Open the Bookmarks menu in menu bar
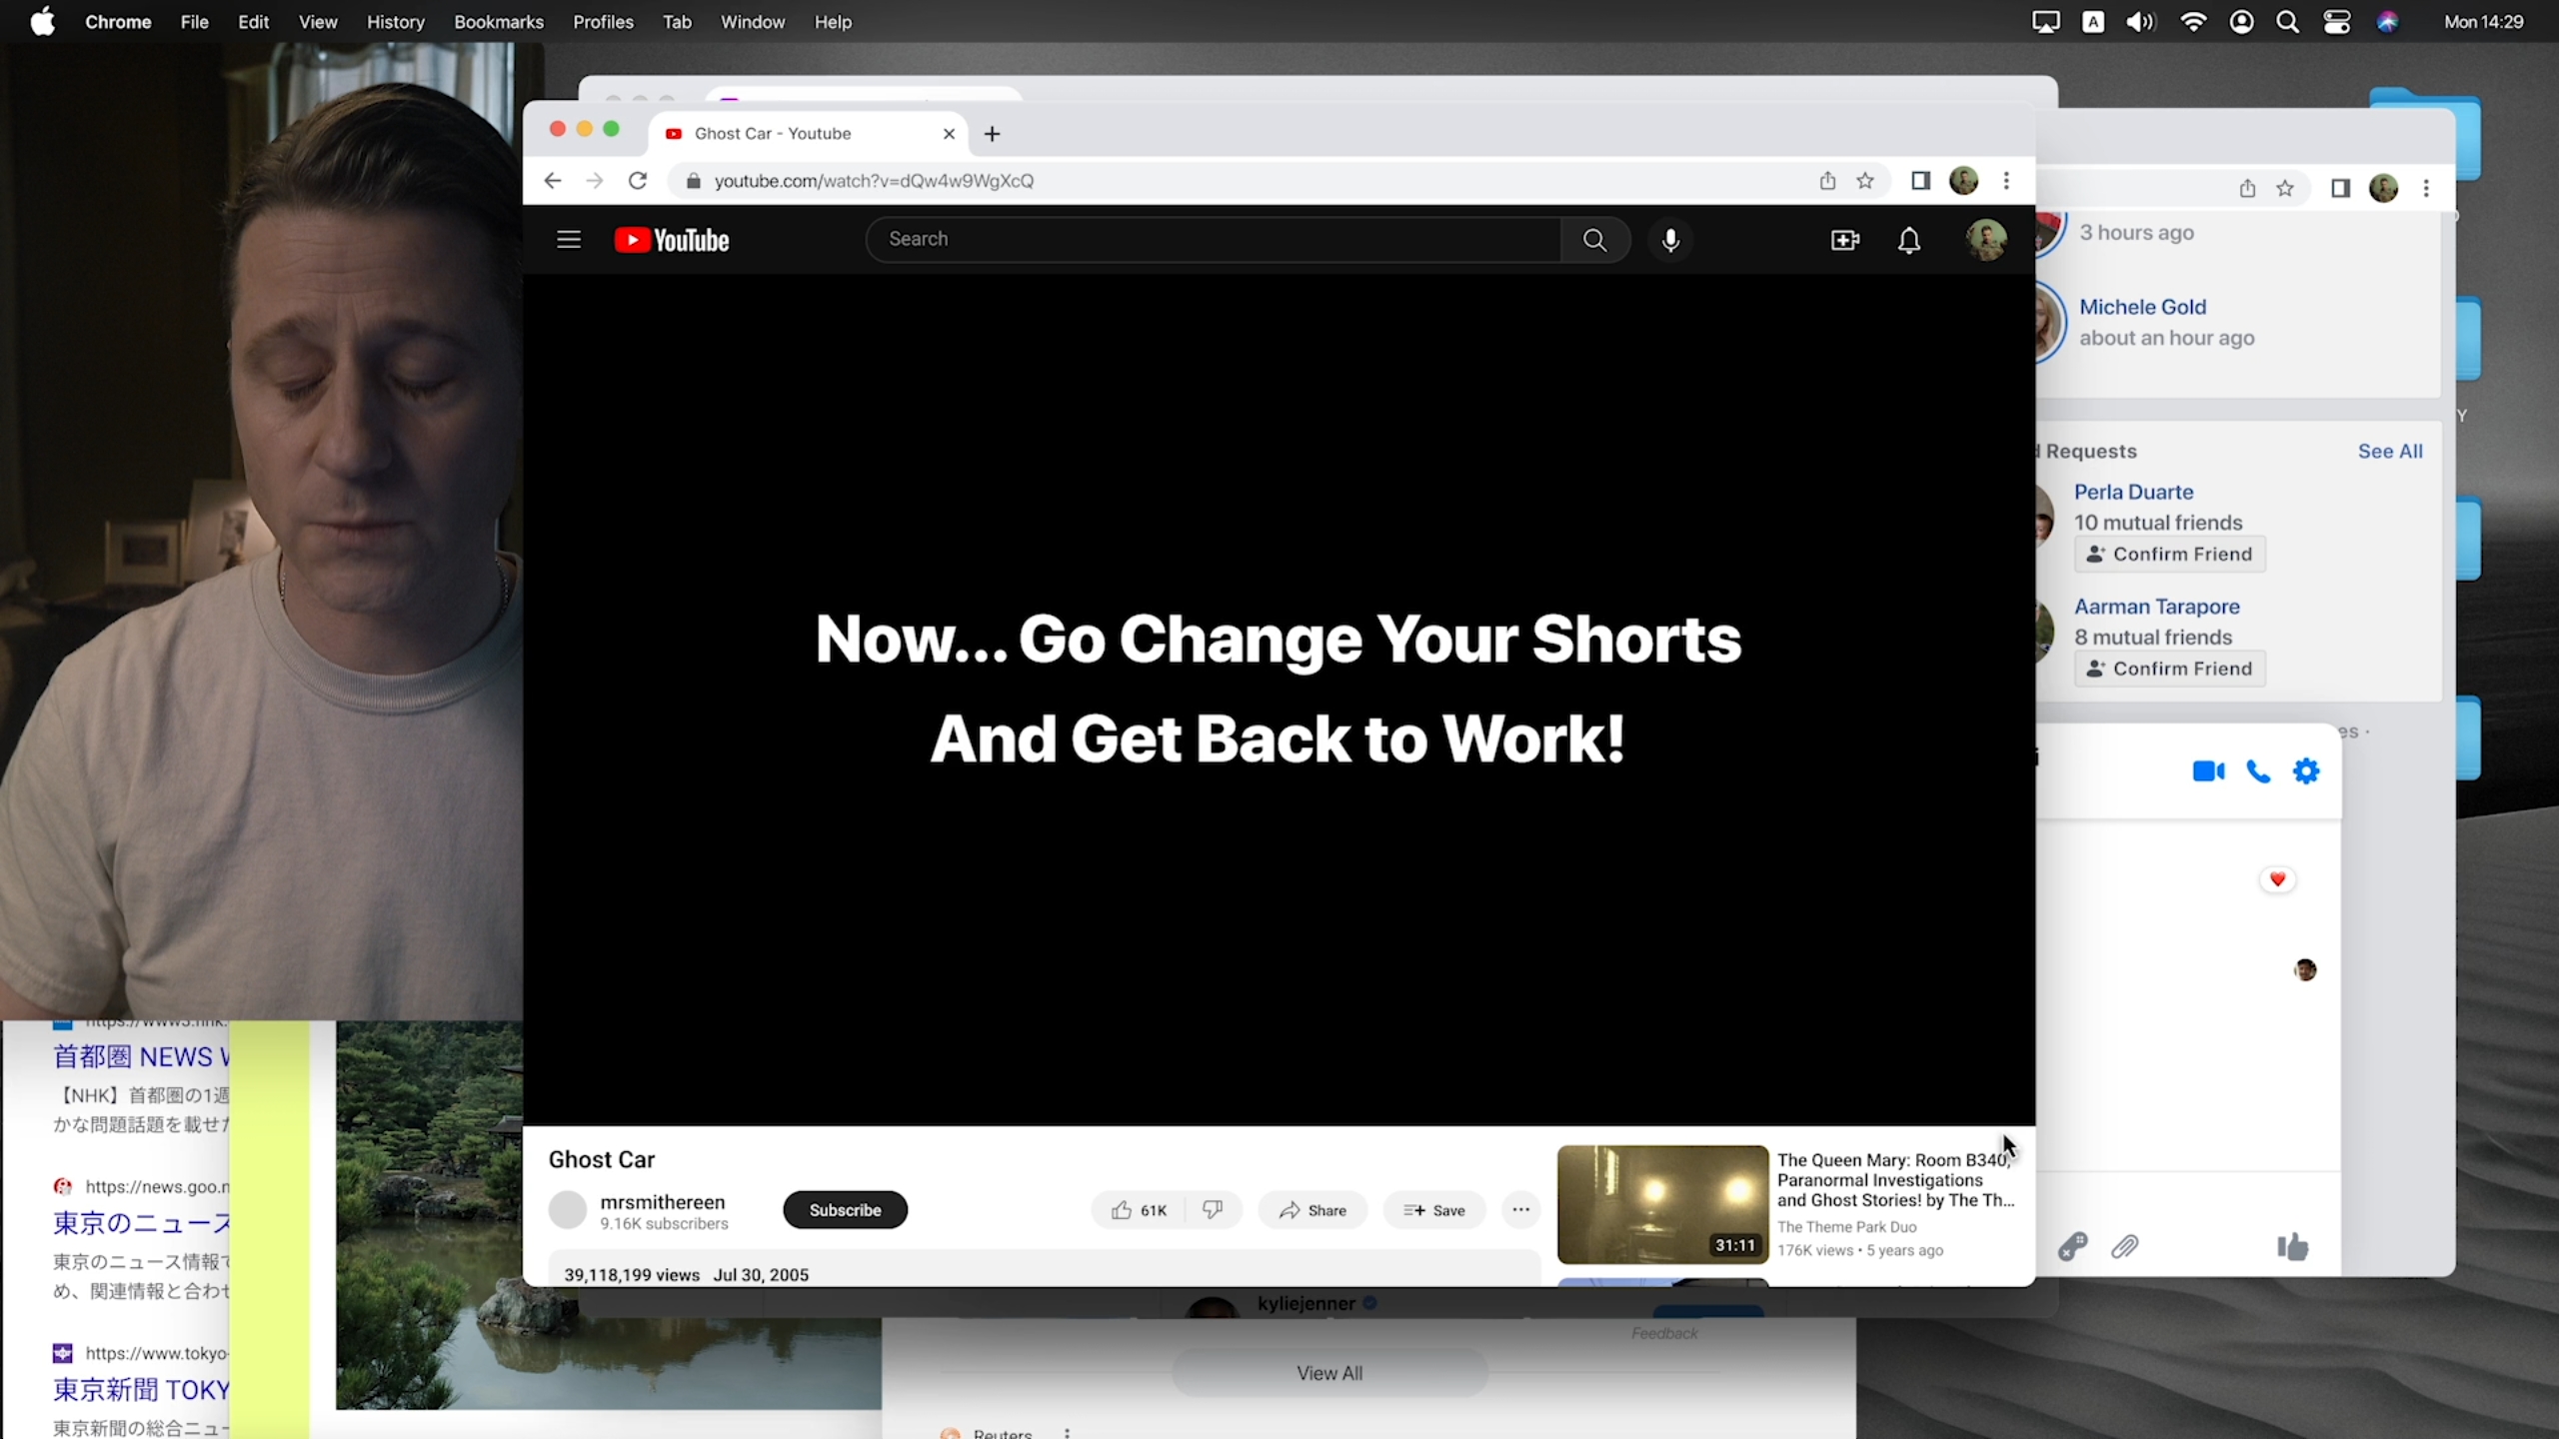2559x1439 pixels. (x=498, y=22)
